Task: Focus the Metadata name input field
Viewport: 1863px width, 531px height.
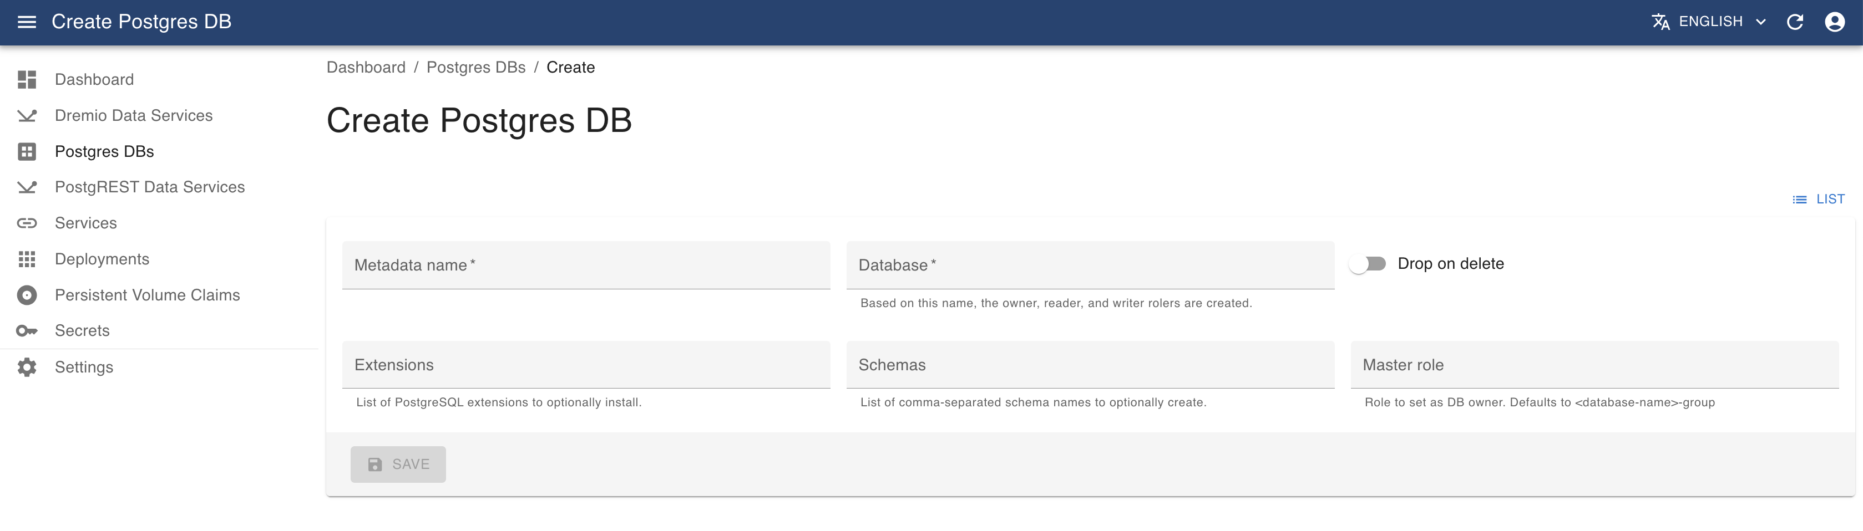Action: [586, 265]
